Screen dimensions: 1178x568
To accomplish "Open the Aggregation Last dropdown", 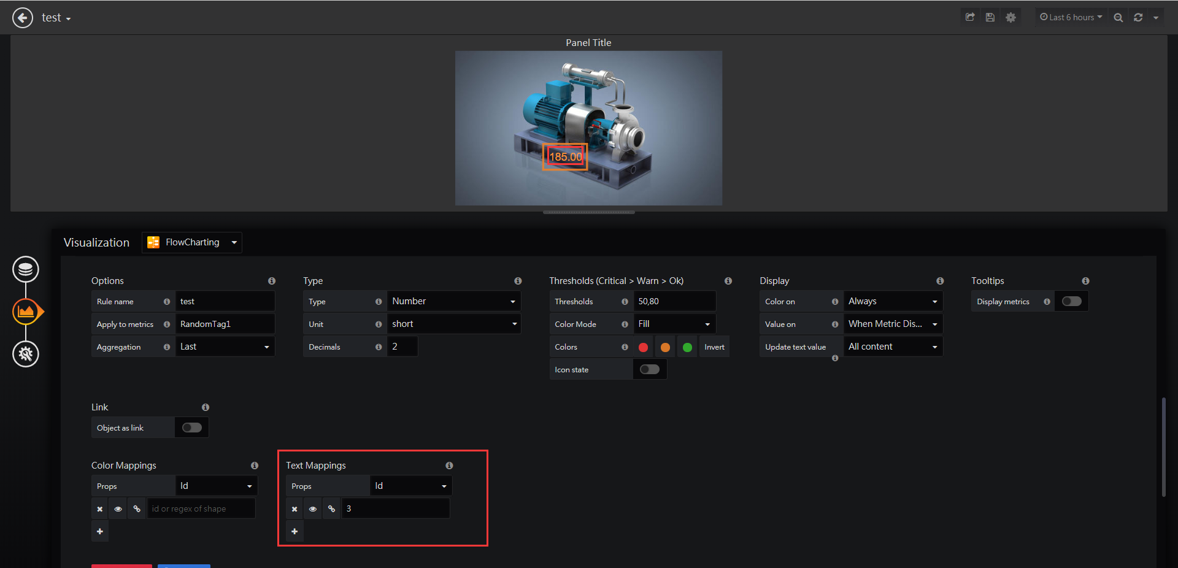I will (225, 347).
